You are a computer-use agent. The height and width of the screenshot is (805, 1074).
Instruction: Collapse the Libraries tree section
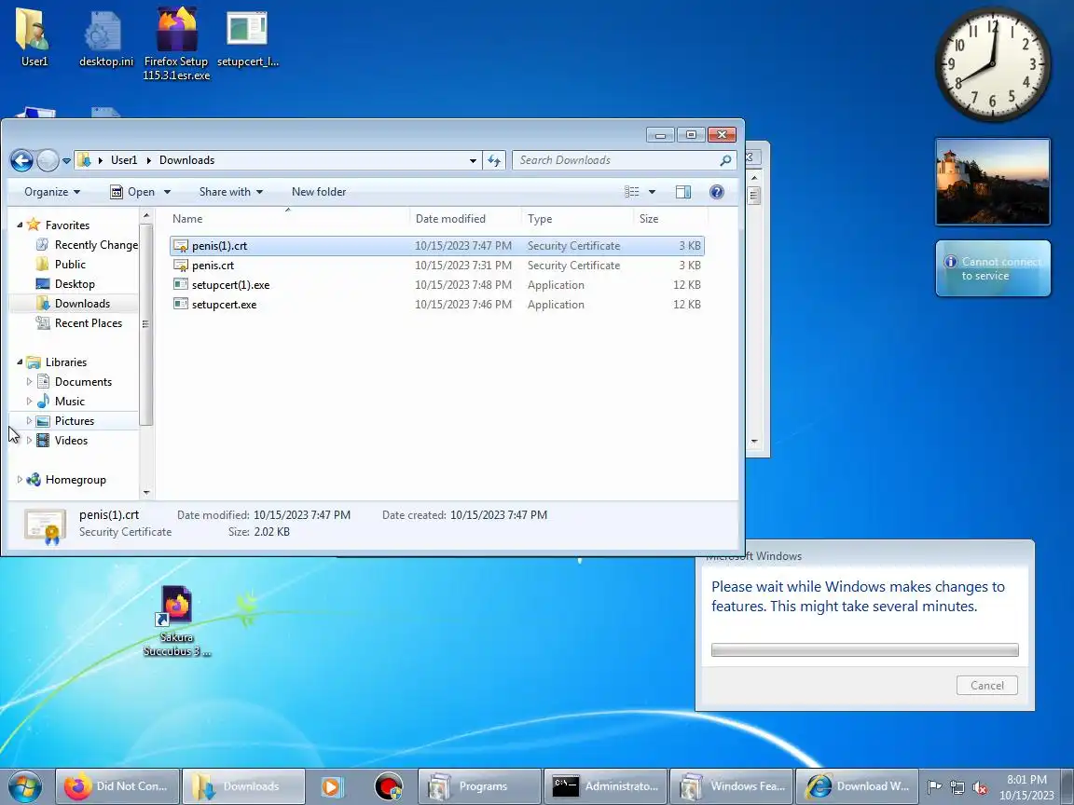[x=20, y=362]
